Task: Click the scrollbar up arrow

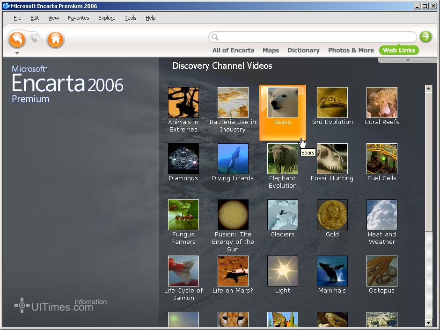Action: pyautogui.click(x=428, y=88)
